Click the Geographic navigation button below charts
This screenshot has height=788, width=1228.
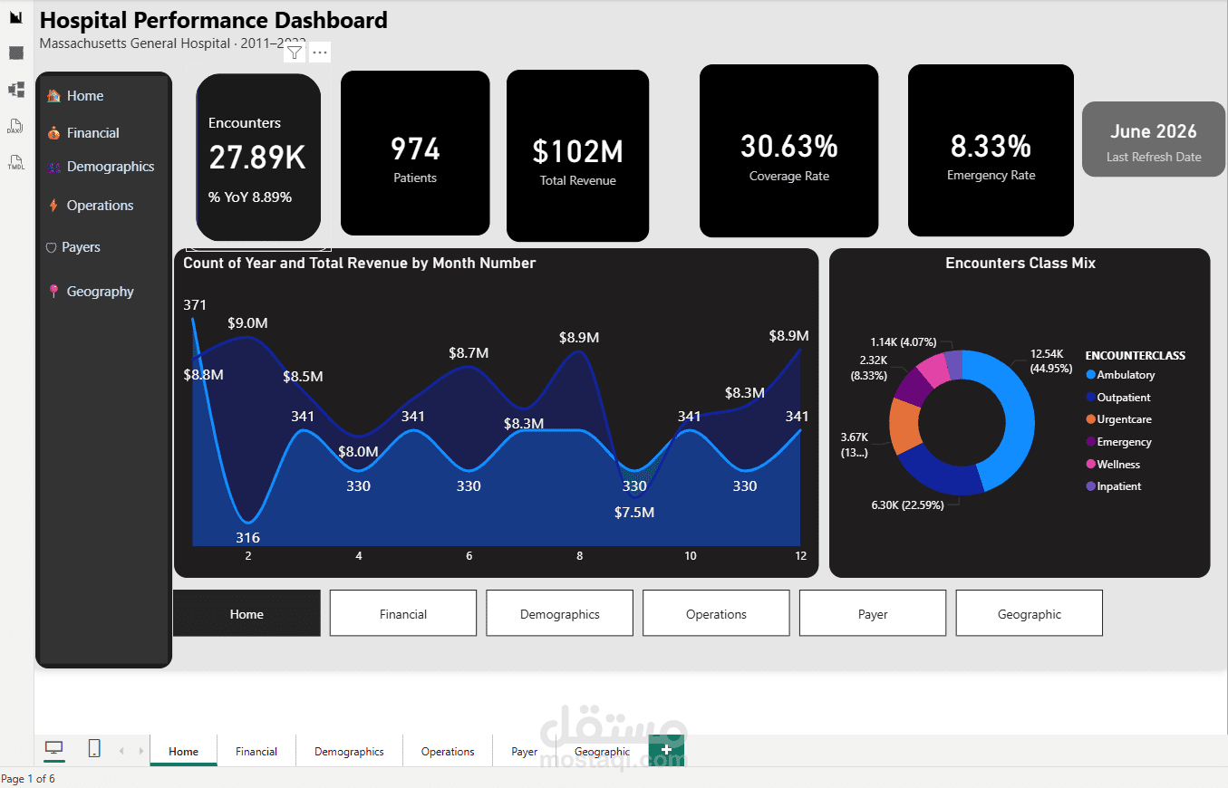coord(1030,613)
